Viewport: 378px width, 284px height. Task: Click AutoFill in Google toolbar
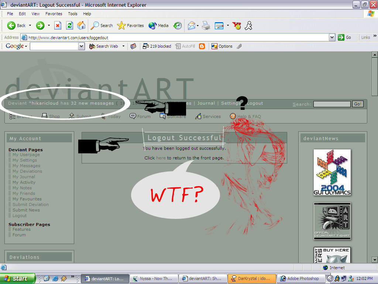(185, 46)
